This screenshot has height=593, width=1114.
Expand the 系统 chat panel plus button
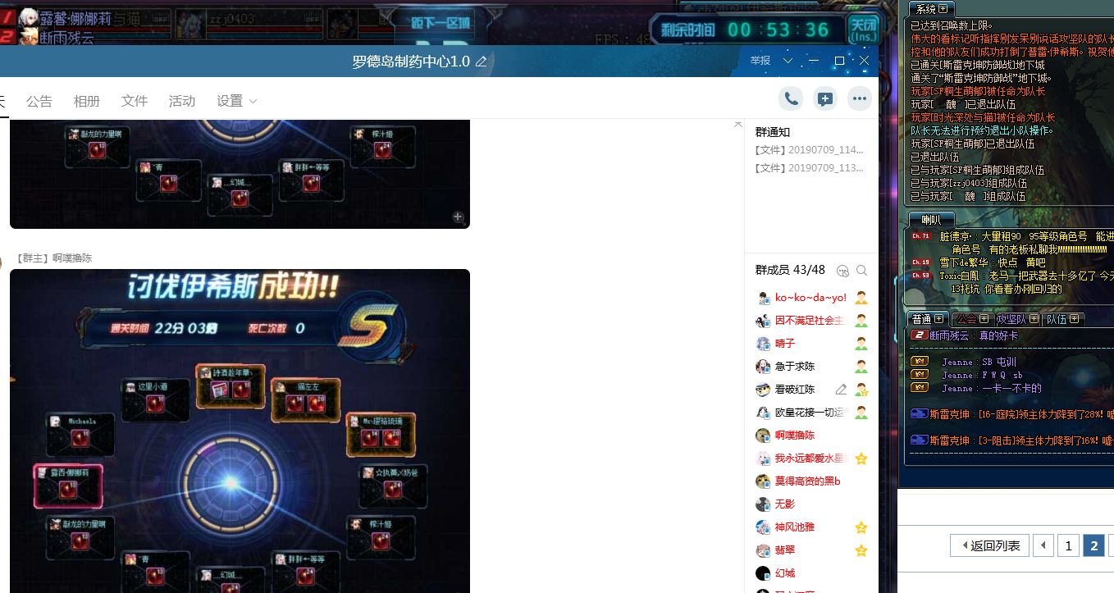pos(943,9)
